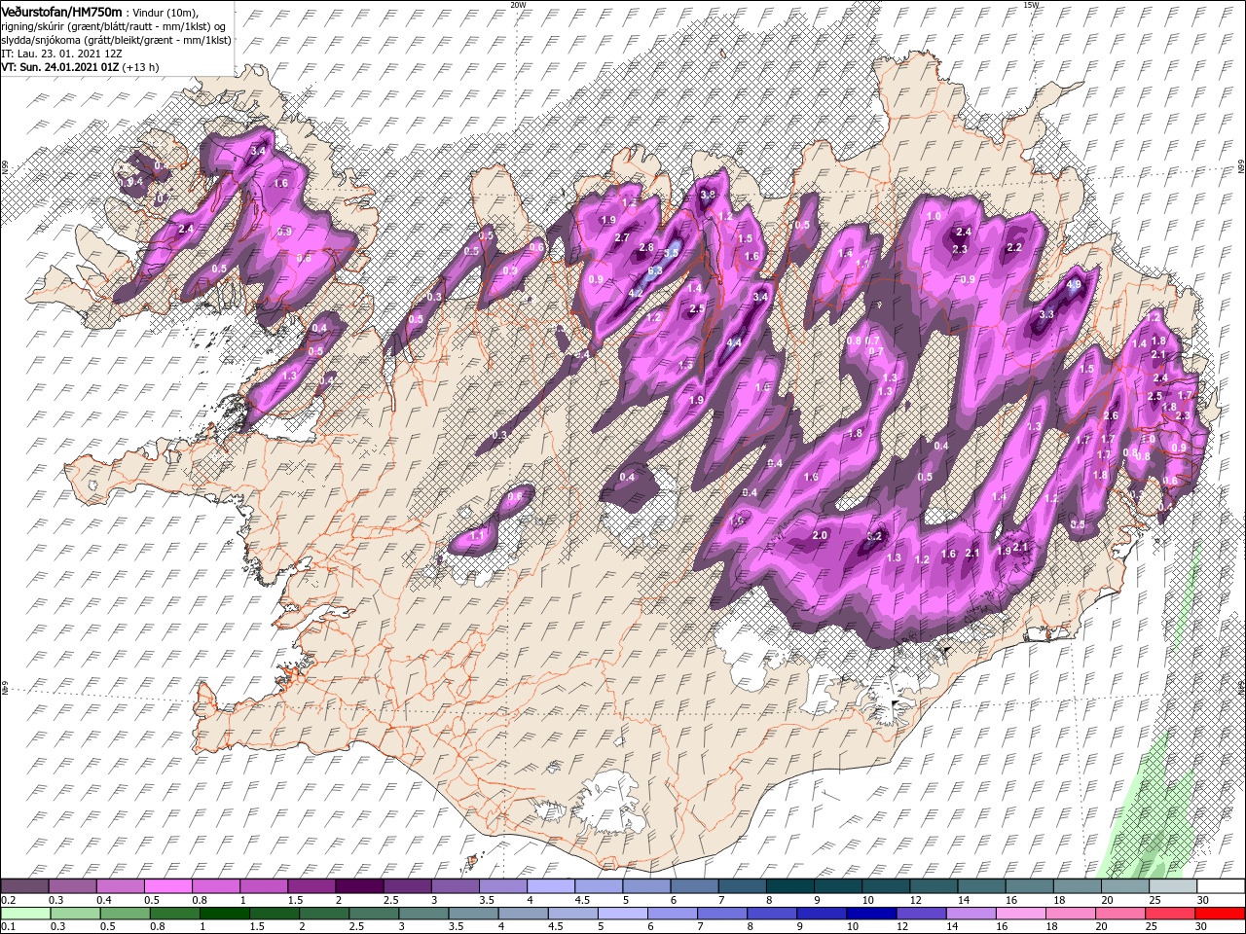Click the Veðurstofan/HM750m title text

pyautogui.click(x=61, y=12)
